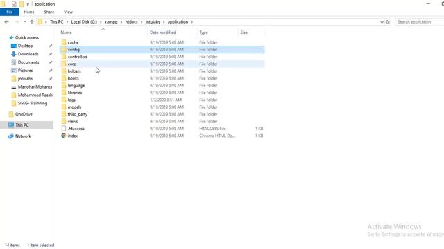The height and width of the screenshot is (249, 444).
Task: Open the cache folder icon
Action: tap(64, 42)
